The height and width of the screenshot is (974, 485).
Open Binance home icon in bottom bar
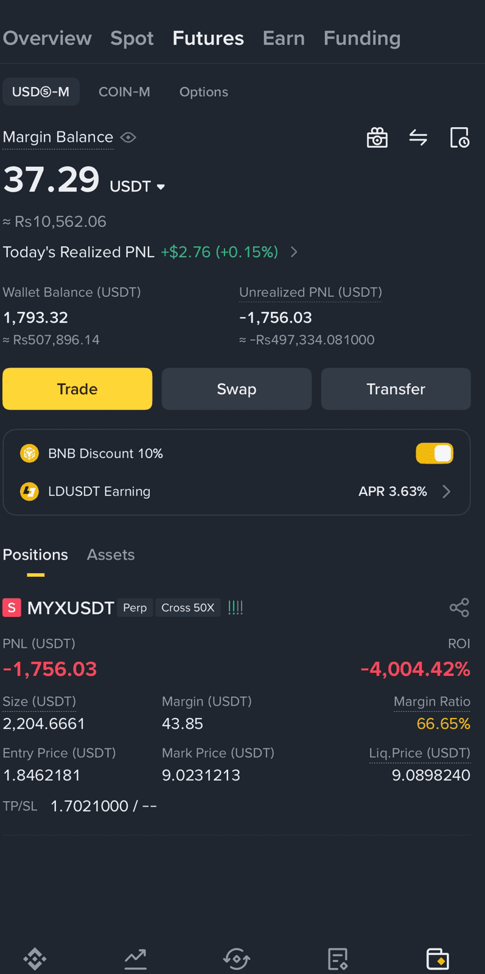(x=35, y=959)
